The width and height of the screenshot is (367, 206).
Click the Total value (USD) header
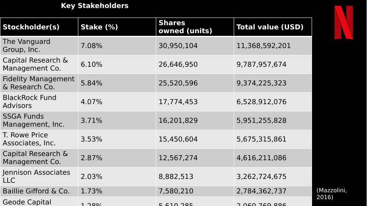coord(270,27)
